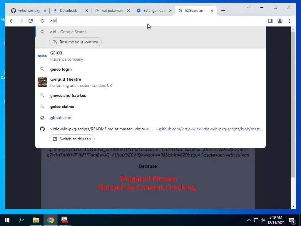Click the Resume your journey chip

point(75,42)
